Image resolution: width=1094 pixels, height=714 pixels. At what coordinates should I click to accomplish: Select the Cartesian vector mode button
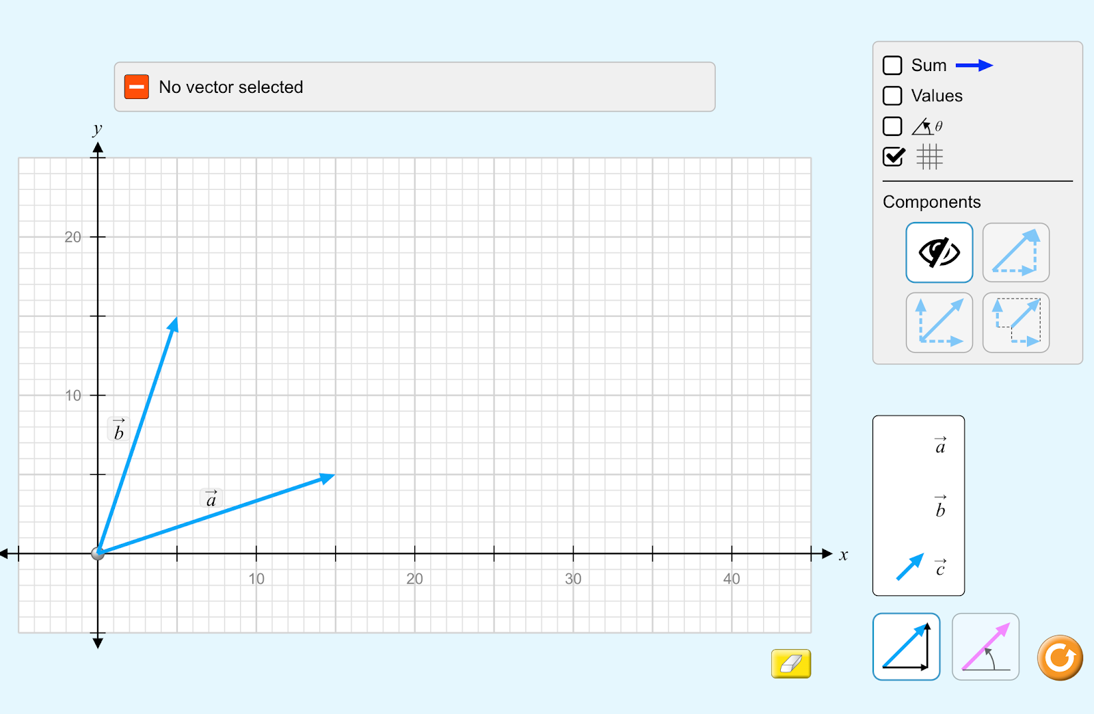pos(906,646)
